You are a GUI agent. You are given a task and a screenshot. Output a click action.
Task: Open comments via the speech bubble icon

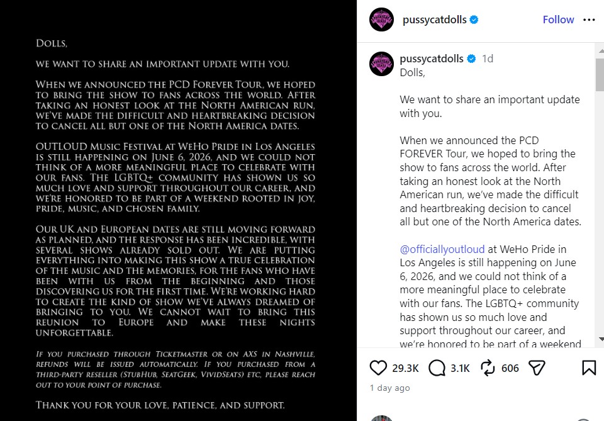click(x=437, y=368)
